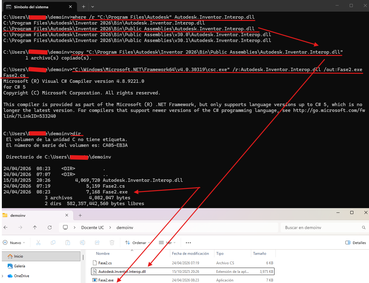Click the demoinv folder icon in Explorer tab
The width and height of the screenshot is (369, 283).
pos(5,216)
